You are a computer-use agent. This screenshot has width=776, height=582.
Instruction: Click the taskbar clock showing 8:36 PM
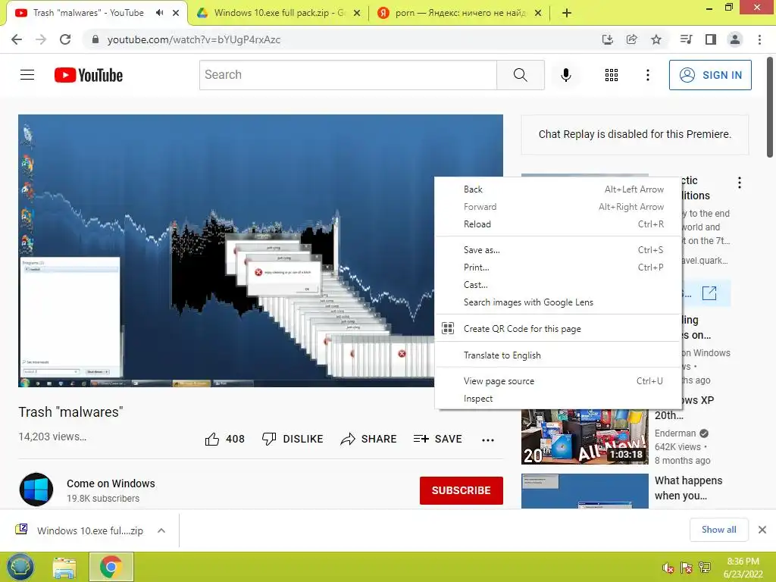[x=743, y=568]
